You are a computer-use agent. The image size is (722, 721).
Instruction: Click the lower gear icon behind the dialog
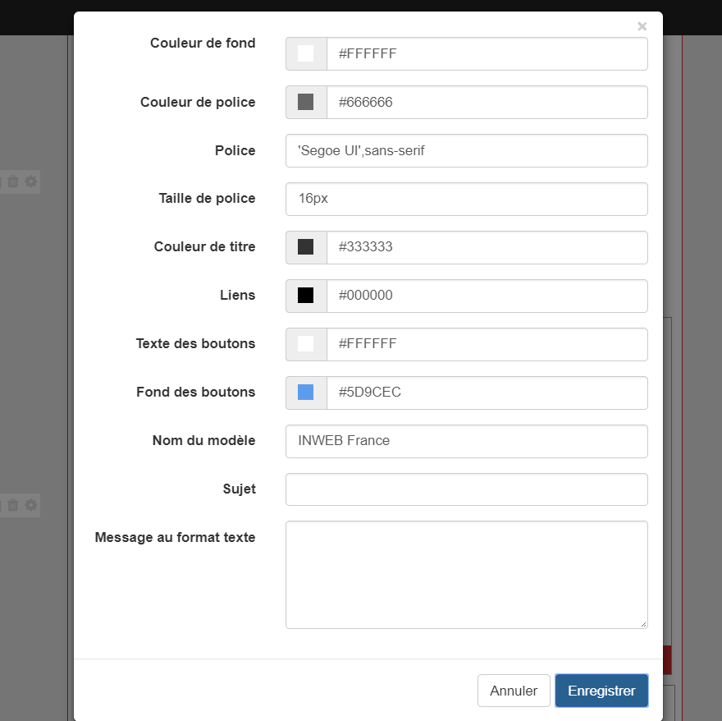tap(31, 505)
